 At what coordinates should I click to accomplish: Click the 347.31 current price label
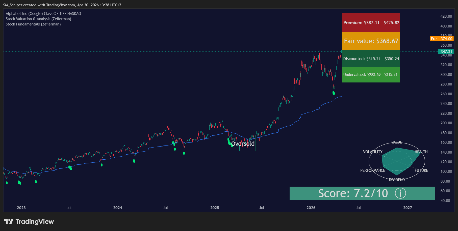[446, 52]
